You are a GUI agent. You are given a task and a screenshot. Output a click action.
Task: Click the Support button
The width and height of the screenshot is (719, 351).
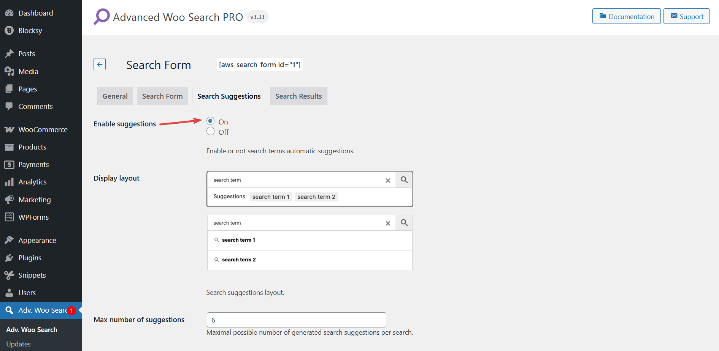[x=686, y=16]
